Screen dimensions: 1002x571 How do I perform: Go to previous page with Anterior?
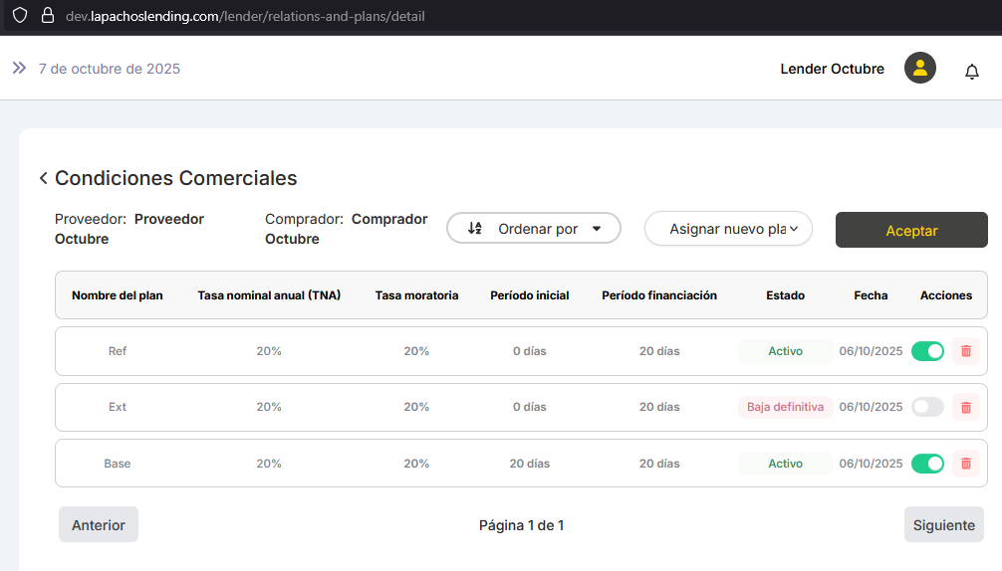pyautogui.click(x=99, y=525)
